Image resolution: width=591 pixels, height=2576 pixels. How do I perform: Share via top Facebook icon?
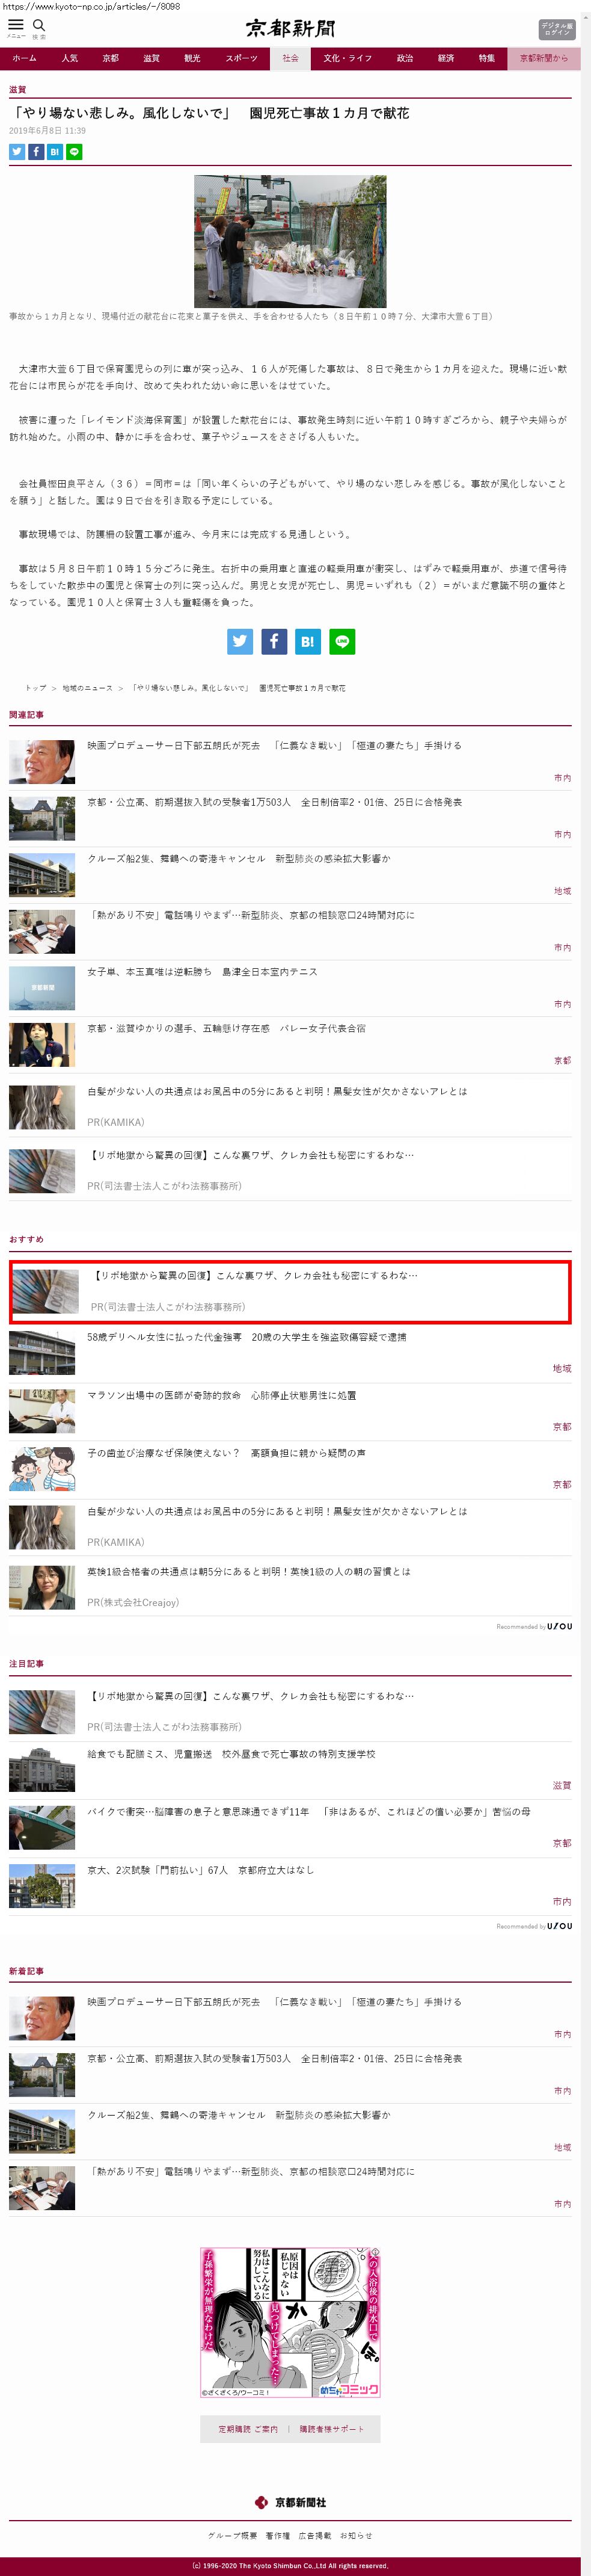coord(36,152)
